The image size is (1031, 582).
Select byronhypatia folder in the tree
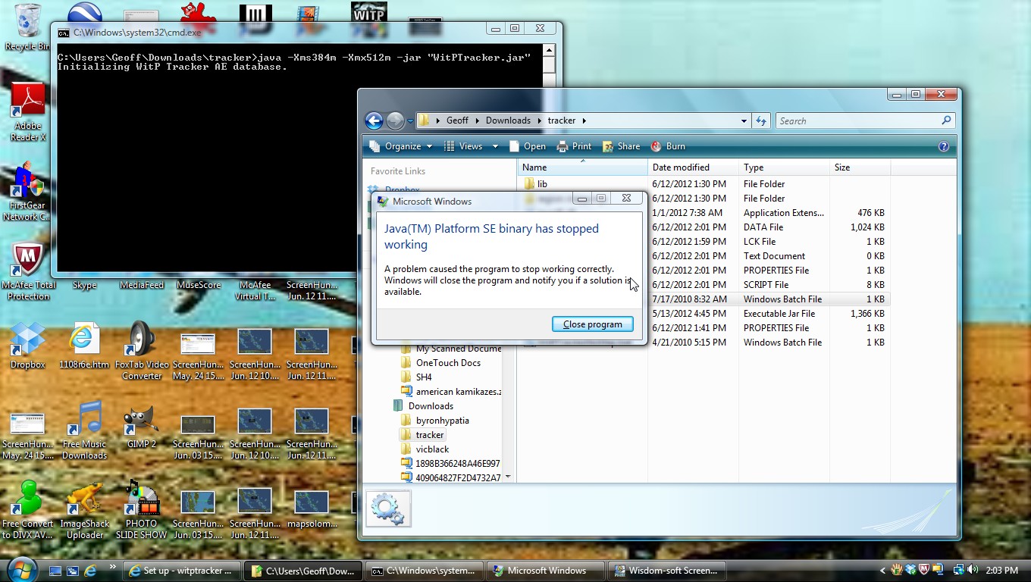tap(442, 421)
